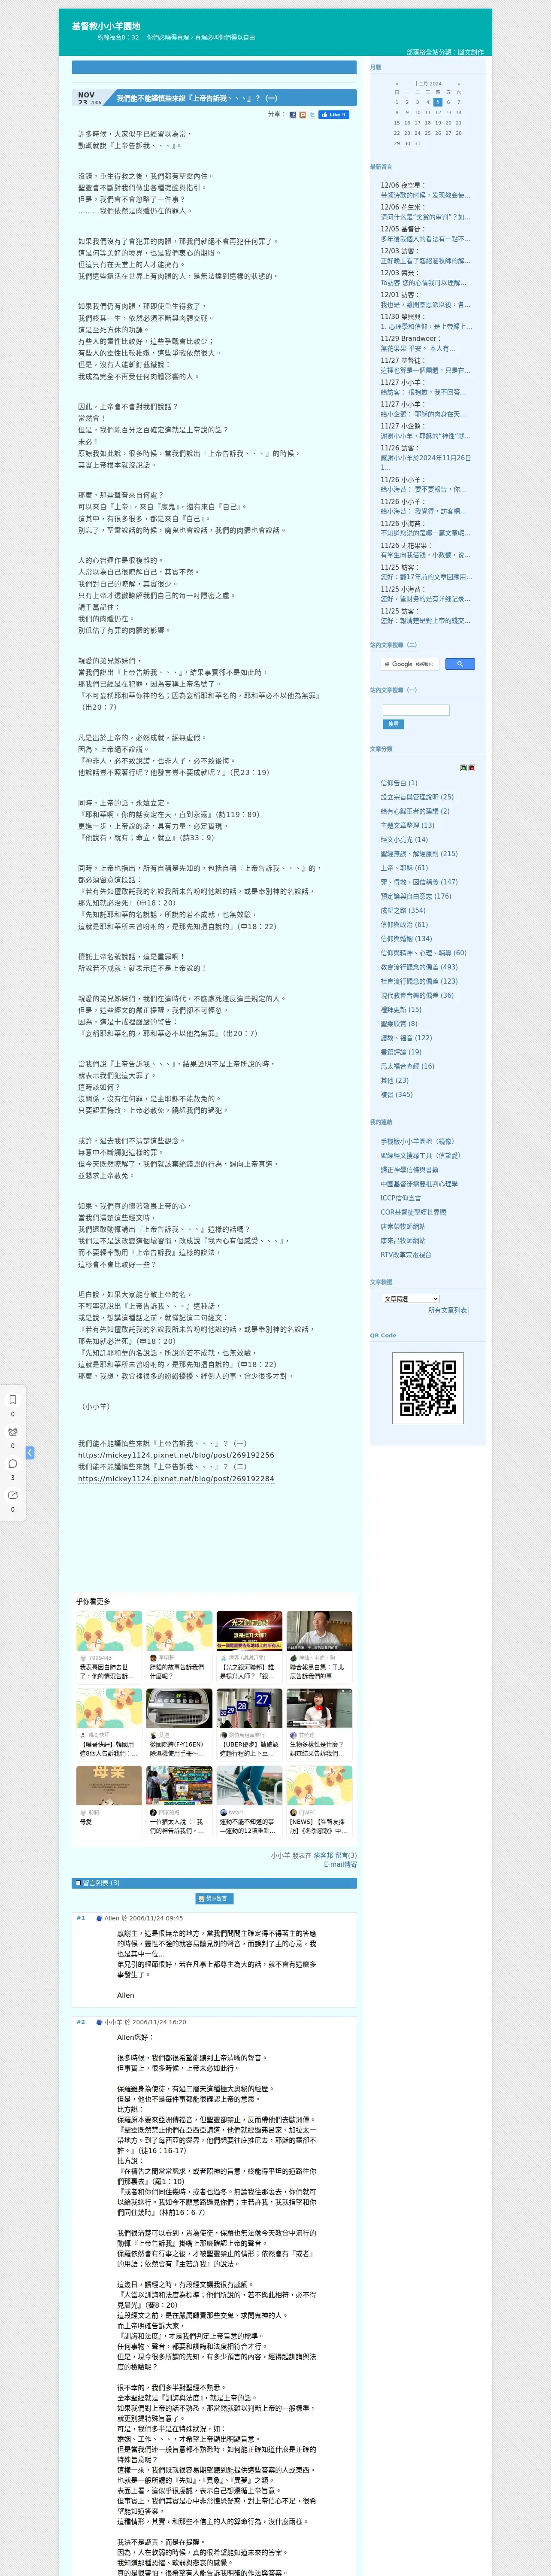Open link RTV改革宗電視台
This screenshot has width=551, height=2576.
[x=406, y=1254]
